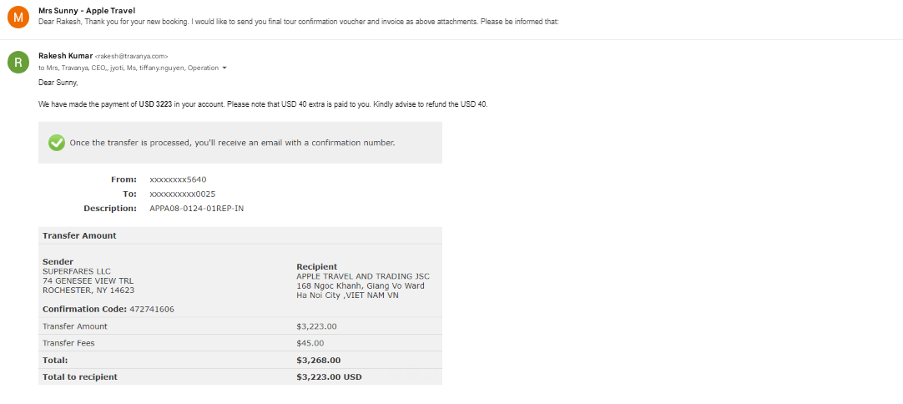Click the Total to recipient $3,223.00 USD

click(x=329, y=377)
